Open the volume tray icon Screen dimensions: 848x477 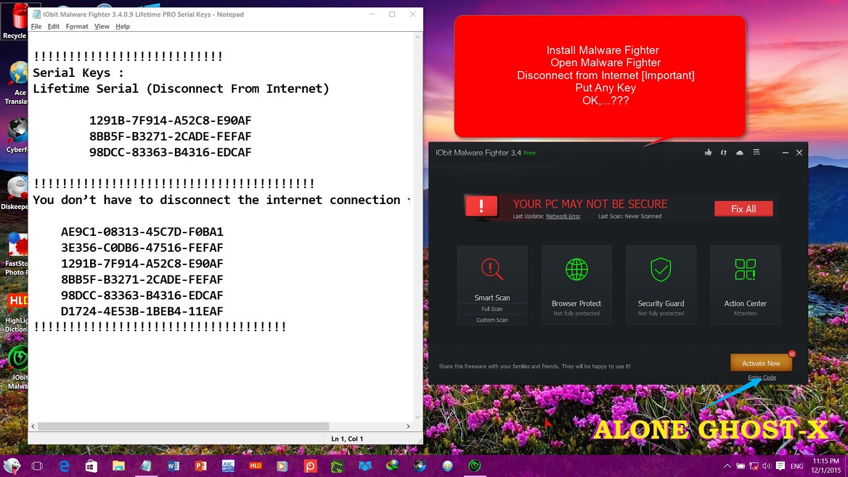click(x=766, y=466)
